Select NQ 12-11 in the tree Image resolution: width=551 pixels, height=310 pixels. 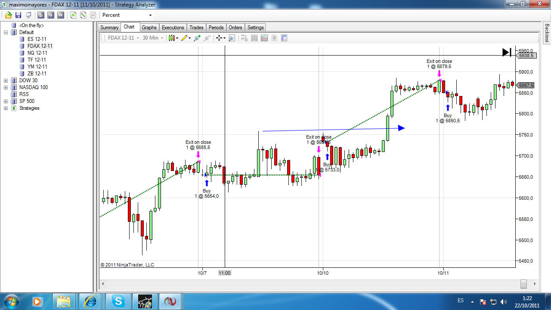(37, 53)
